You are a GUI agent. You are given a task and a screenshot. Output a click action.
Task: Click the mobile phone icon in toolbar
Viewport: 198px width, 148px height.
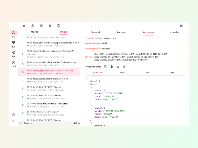tap(58, 26)
